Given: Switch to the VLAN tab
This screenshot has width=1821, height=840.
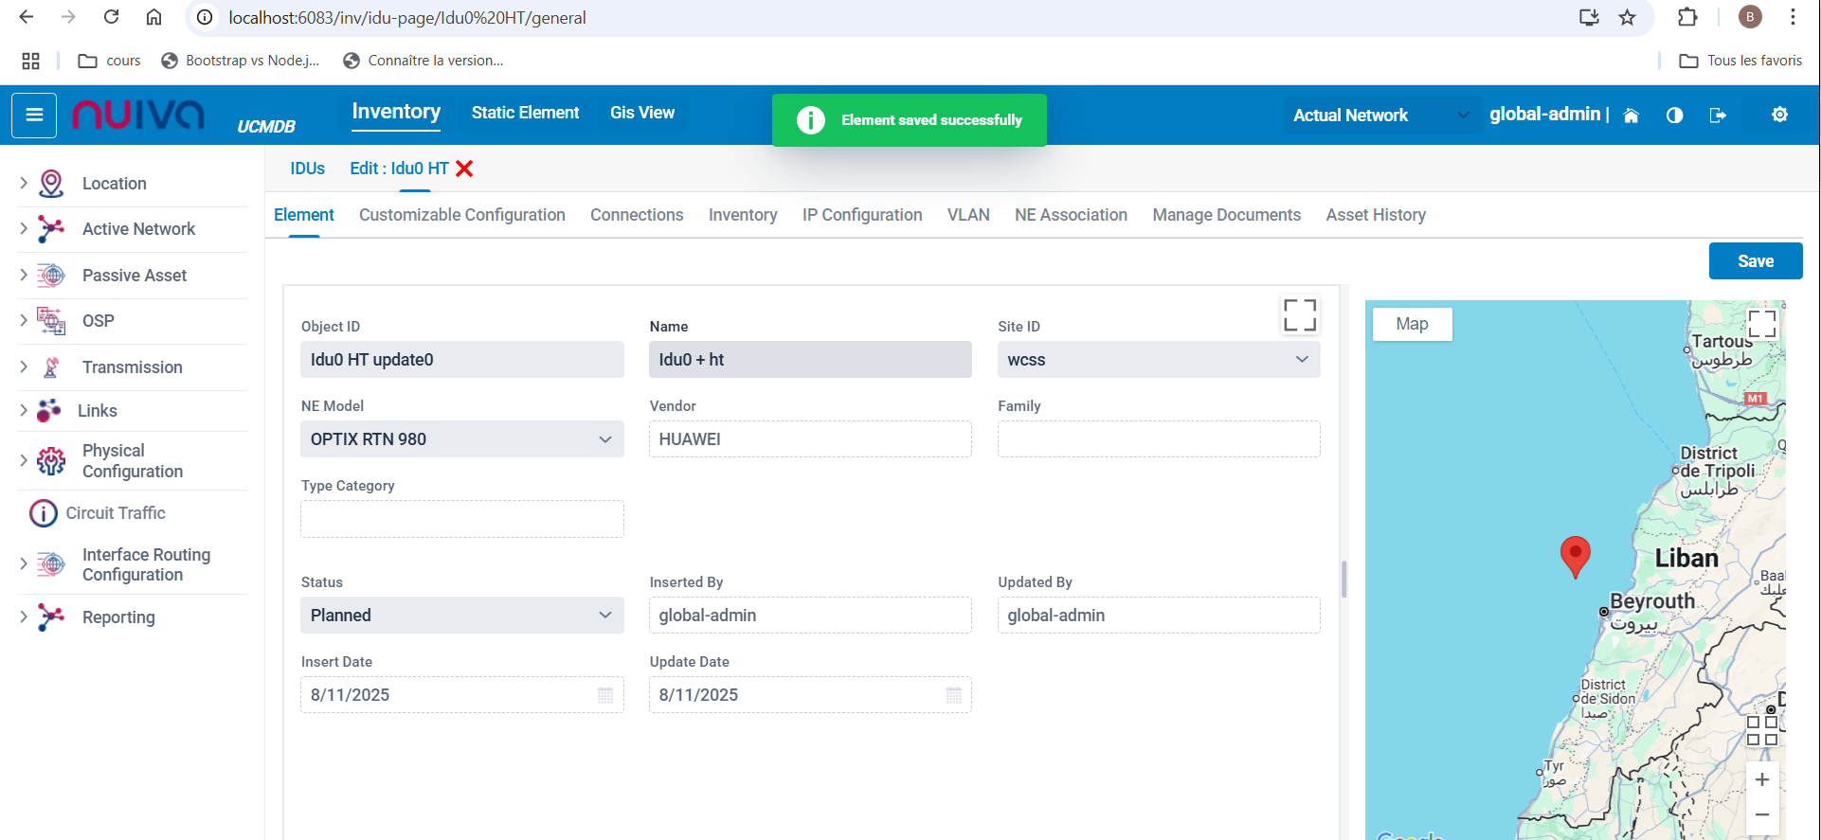Looking at the screenshot, I should 967,215.
